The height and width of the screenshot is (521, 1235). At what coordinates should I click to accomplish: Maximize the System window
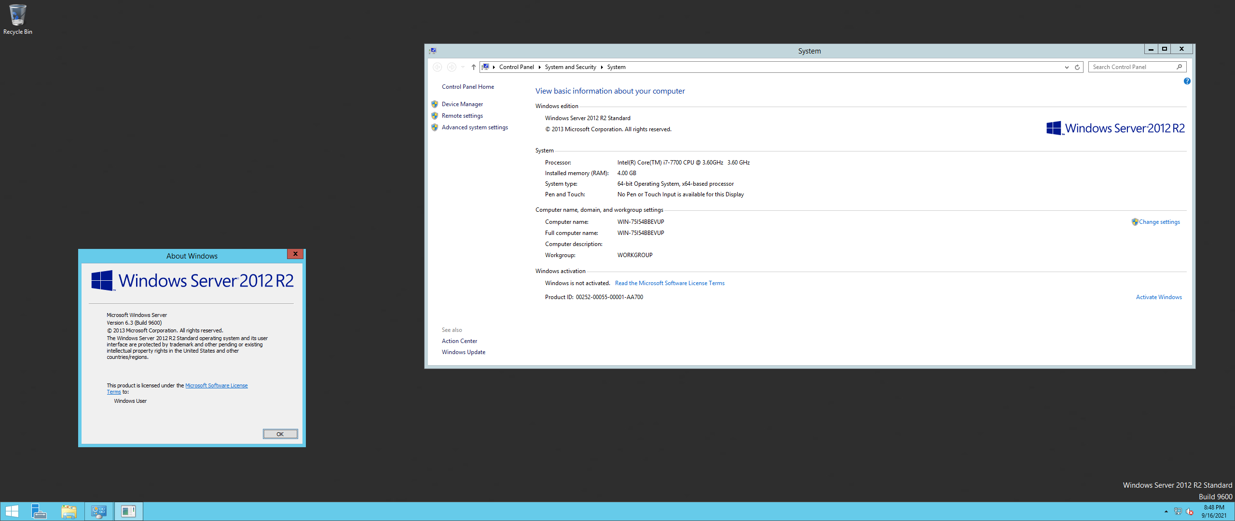point(1164,49)
